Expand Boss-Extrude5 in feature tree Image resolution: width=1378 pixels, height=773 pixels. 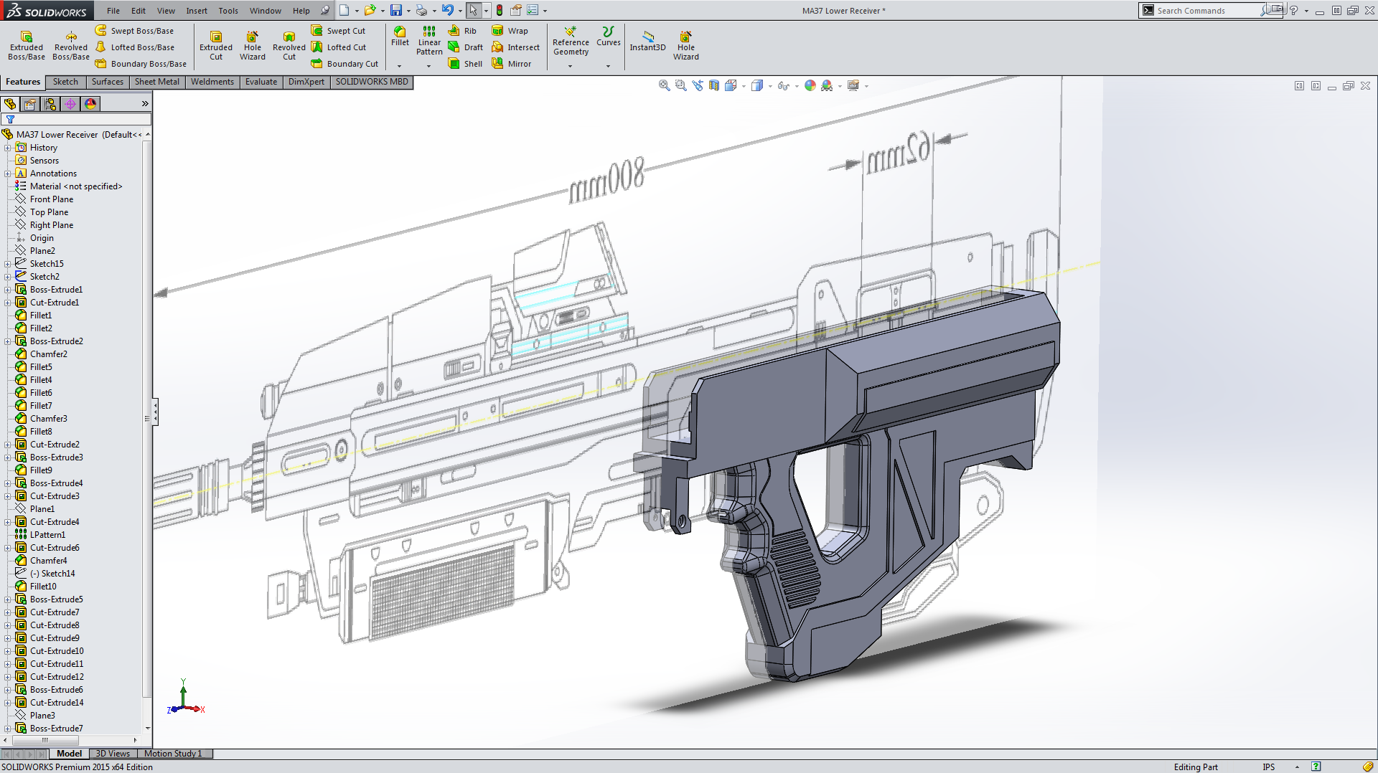point(7,599)
